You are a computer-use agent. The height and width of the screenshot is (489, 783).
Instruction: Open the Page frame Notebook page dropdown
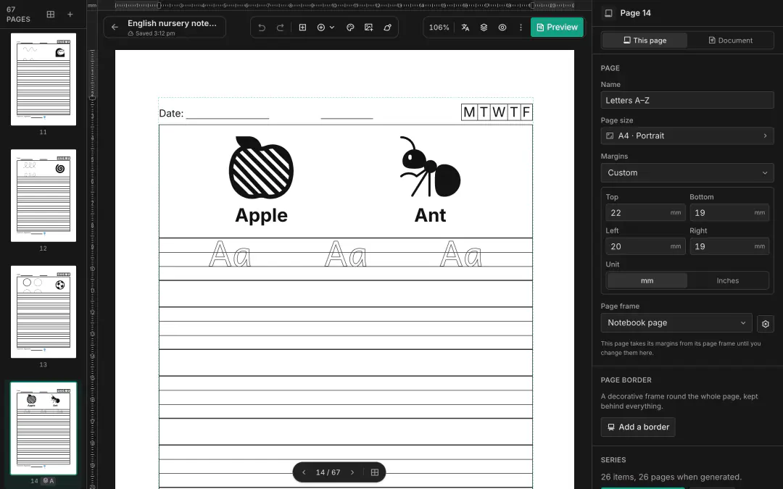[676, 323]
